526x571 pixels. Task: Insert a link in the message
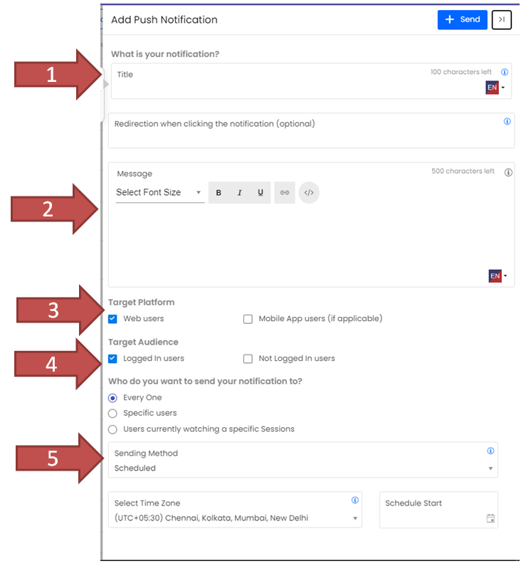tap(285, 193)
